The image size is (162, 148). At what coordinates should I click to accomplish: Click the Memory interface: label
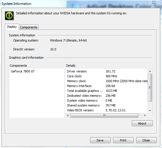point(79,86)
